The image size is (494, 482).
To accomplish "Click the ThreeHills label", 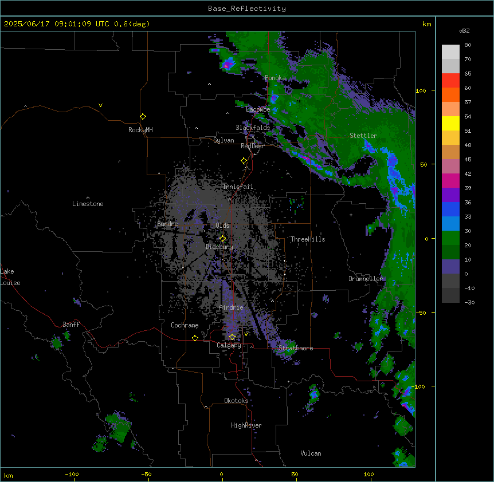I will [x=308, y=239].
